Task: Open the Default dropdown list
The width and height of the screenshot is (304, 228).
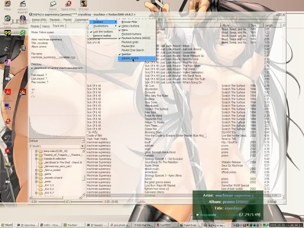Action: (57, 141)
